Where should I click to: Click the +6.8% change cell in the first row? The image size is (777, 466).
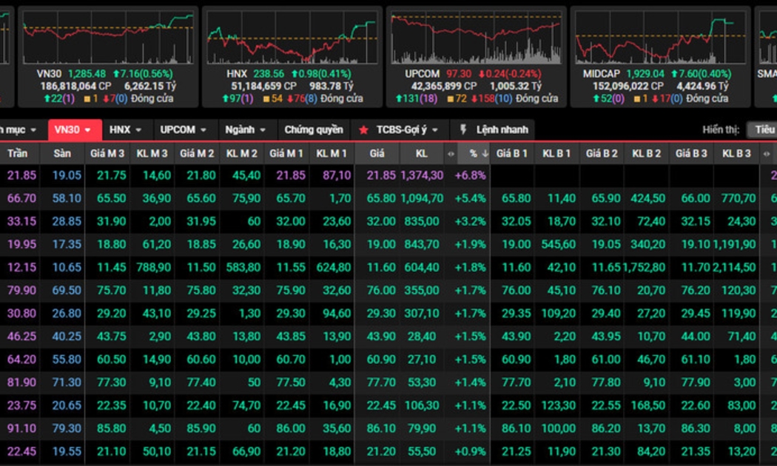(468, 175)
